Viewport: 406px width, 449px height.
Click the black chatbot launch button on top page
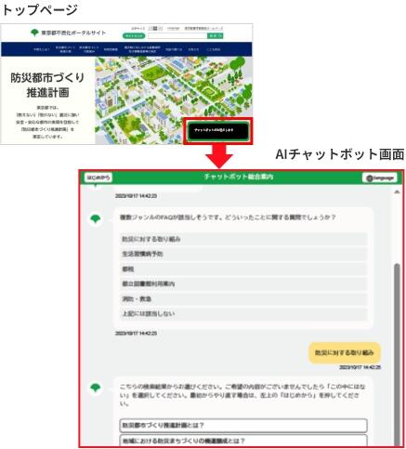pyautogui.click(x=217, y=131)
